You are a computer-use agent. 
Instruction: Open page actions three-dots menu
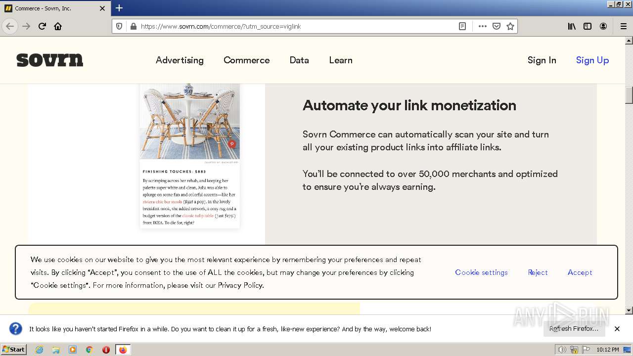[x=483, y=26]
